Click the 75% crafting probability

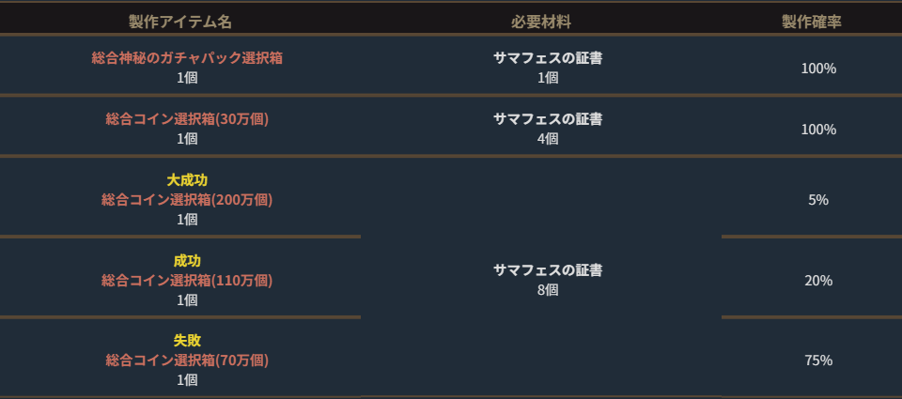point(818,361)
